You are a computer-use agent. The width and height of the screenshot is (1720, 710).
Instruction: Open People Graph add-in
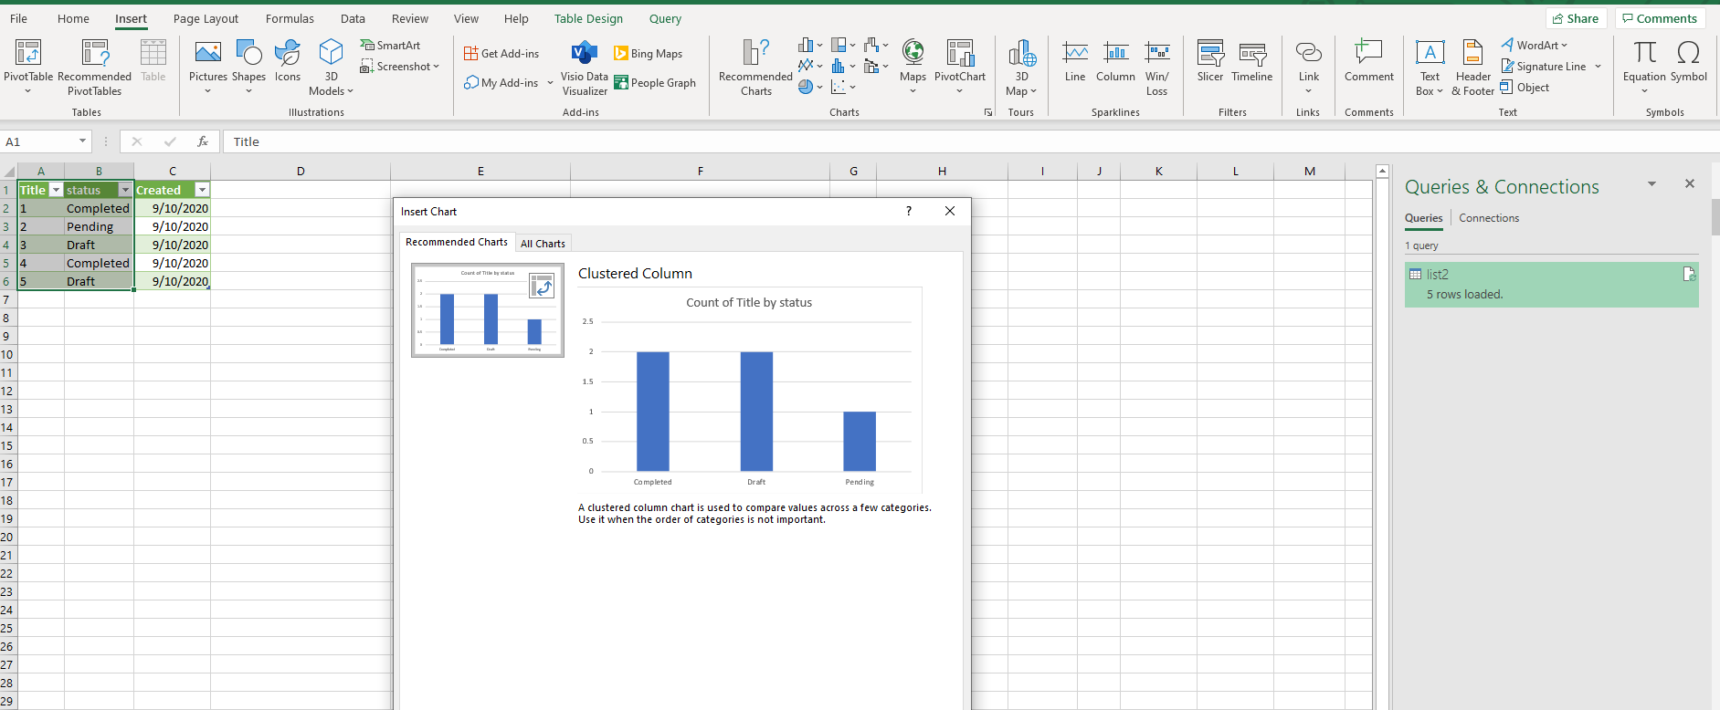(655, 82)
